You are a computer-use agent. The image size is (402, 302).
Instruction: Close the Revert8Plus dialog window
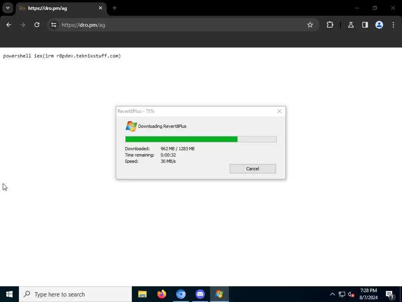tap(280, 111)
